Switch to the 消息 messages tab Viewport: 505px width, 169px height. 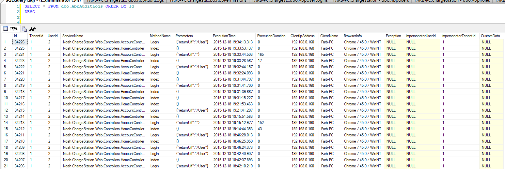click(x=29, y=29)
